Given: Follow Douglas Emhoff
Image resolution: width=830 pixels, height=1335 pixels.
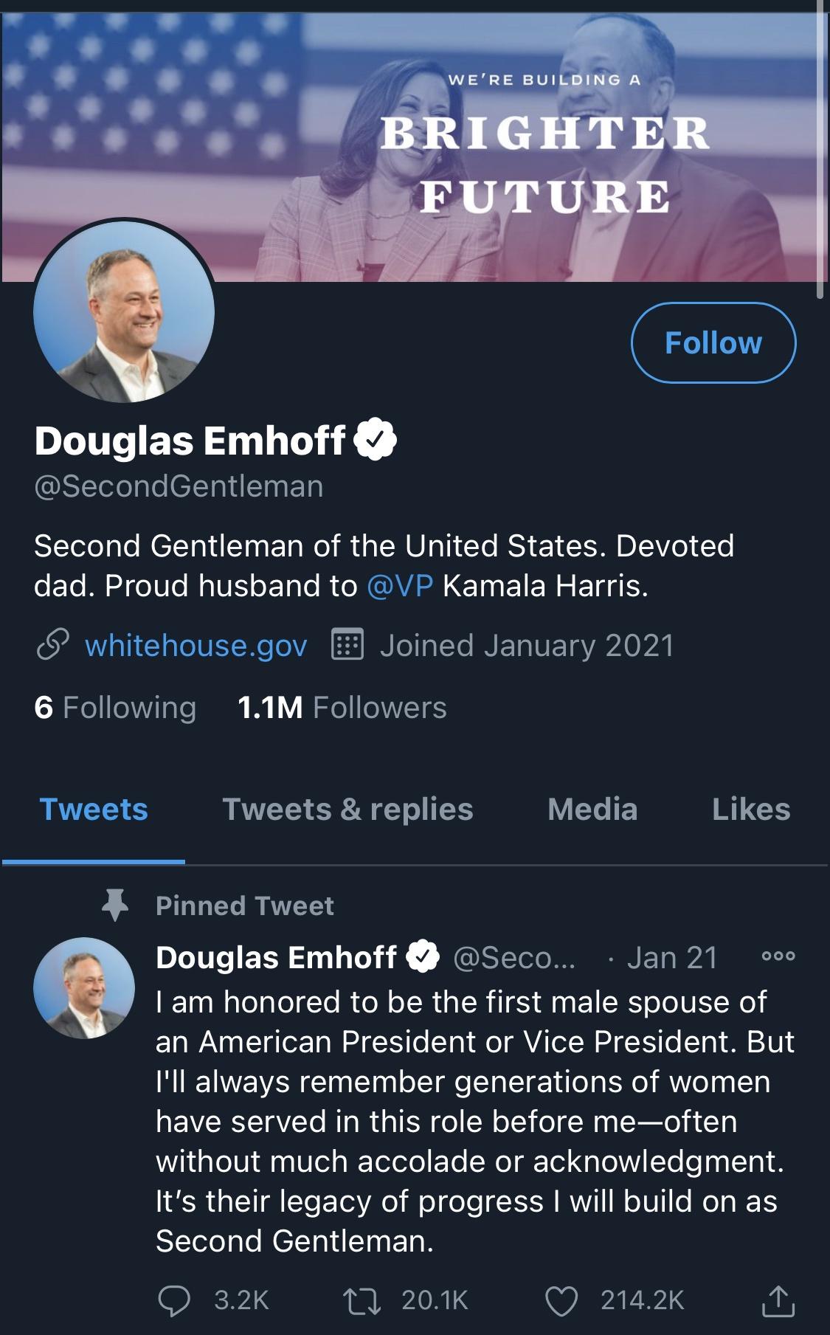Looking at the screenshot, I should pos(713,342).
